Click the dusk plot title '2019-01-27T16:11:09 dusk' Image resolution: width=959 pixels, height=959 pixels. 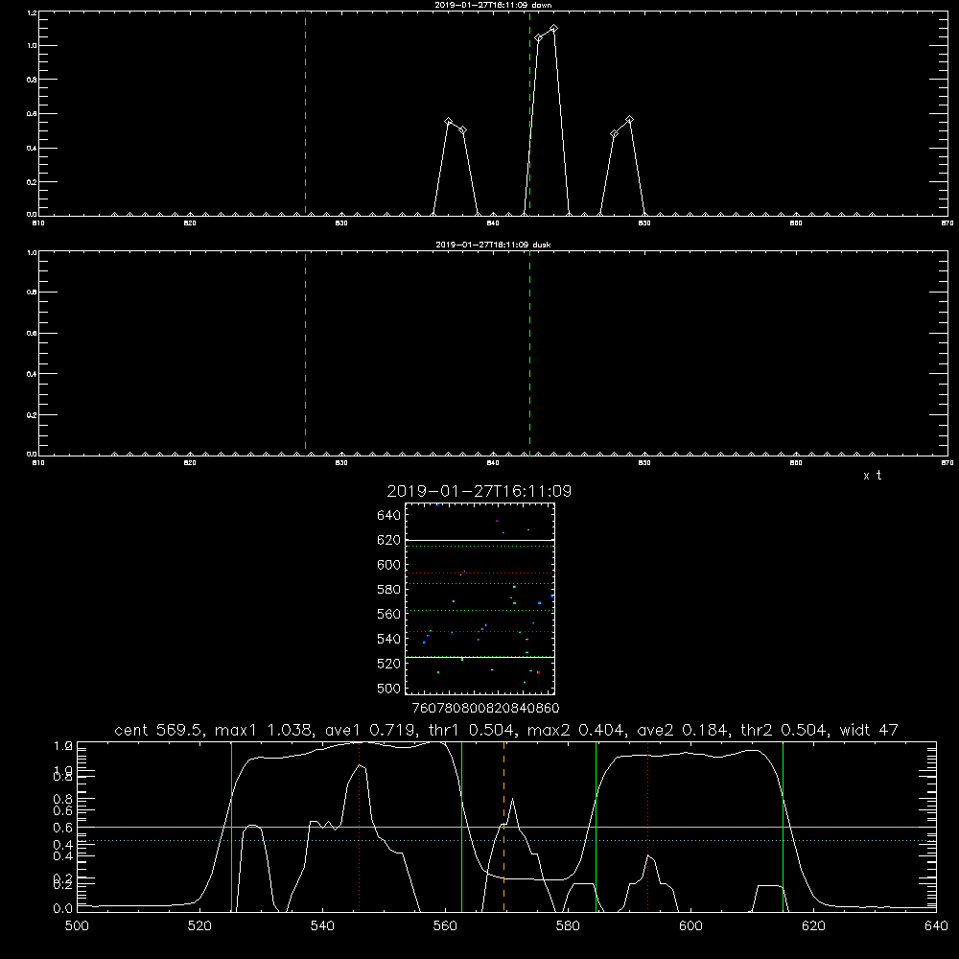click(493, 245)
